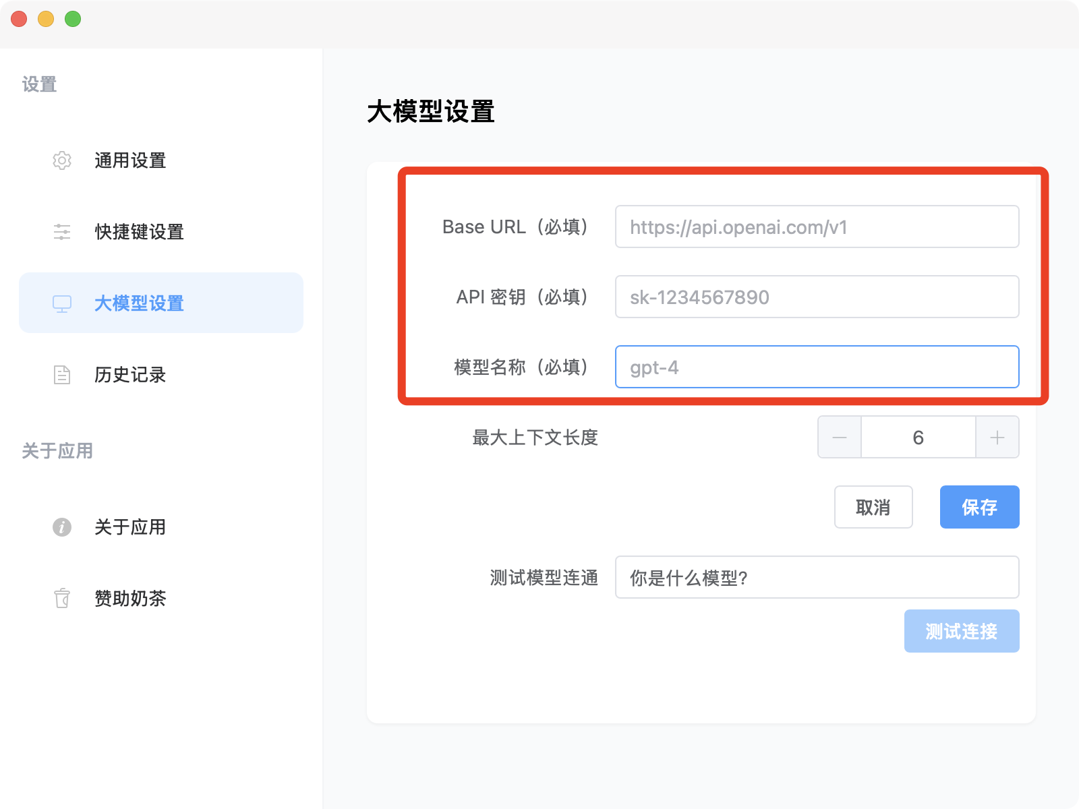Open the 通用设置 menu item
The height and width of the screenshot is (809, 1079).
click(x=161, y=160)
